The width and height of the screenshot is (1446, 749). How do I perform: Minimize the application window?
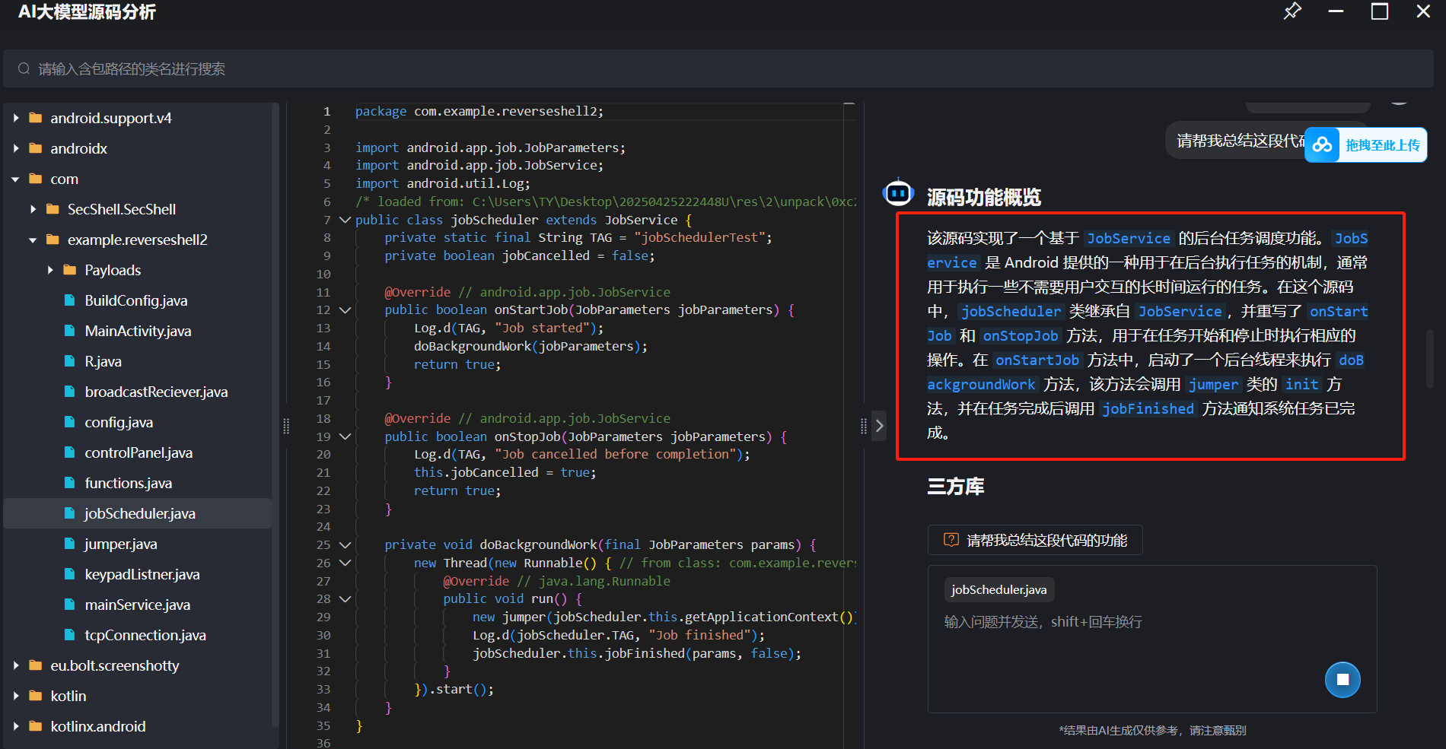click(1336, 11)
